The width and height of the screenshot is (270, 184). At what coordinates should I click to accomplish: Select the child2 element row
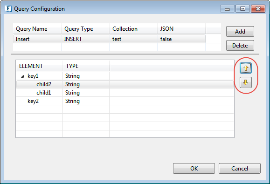click(x=125, y=84)
